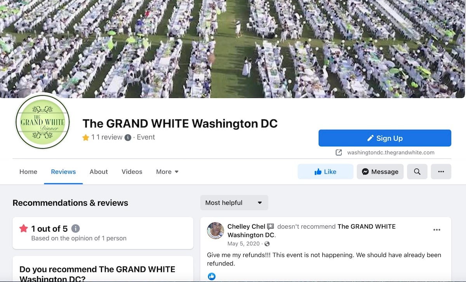Screen dimensions: 466x282
Task: Open the three-dot page options button
Action: click(x=441, y=172)
